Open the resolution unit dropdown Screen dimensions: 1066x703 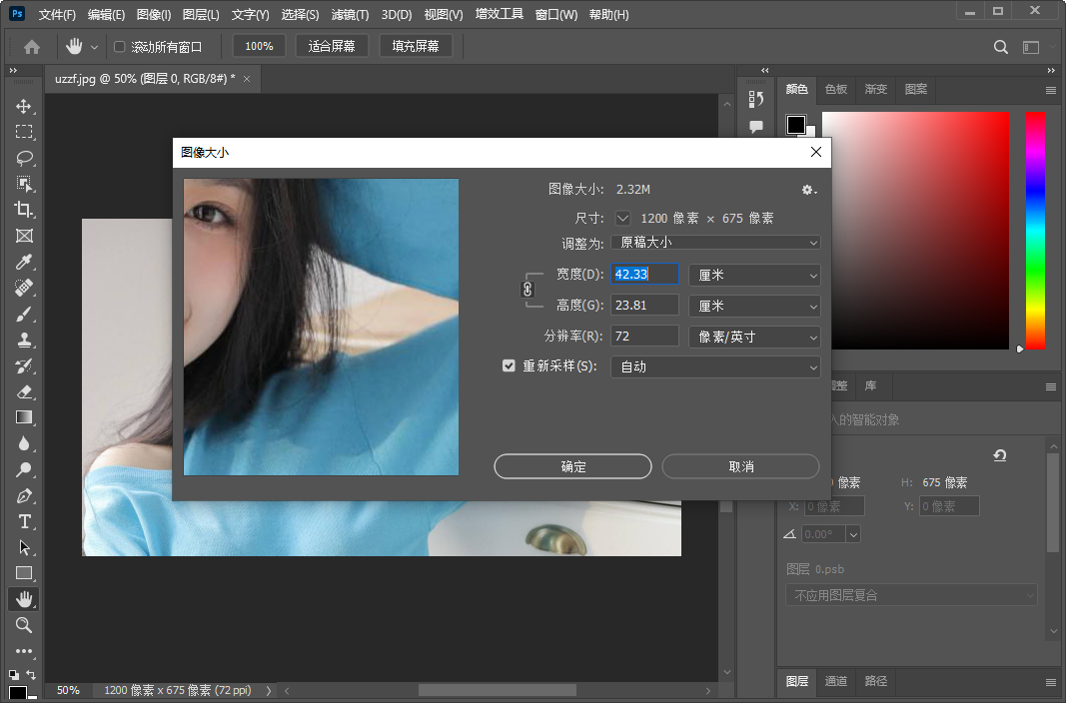(x=754, y=337)
